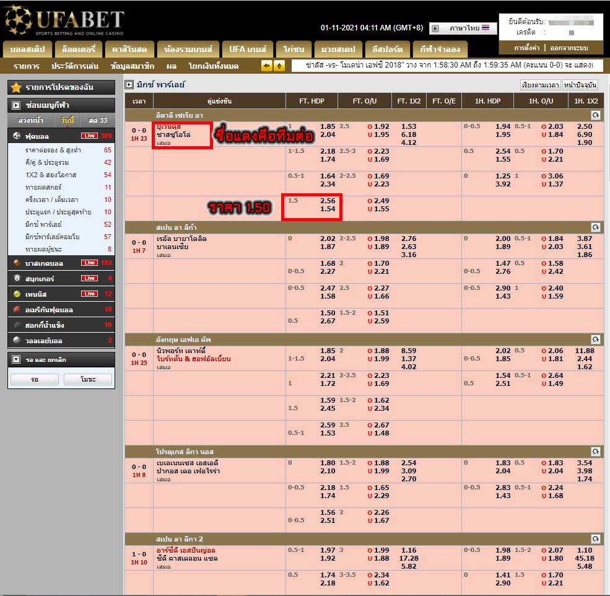Click ออกจากระบบ to log out
Image resolution: width=610 pixels, height=596 pixels.
point(569,48)
